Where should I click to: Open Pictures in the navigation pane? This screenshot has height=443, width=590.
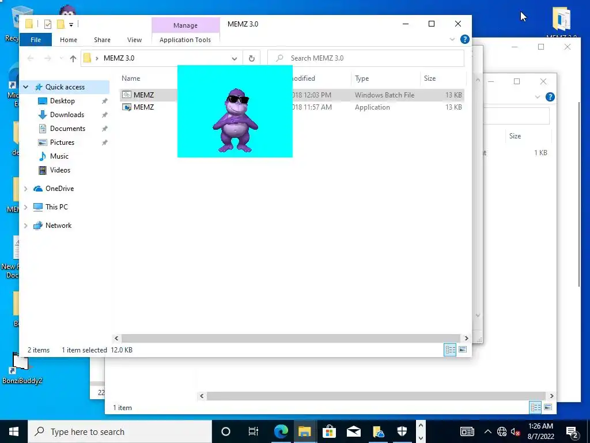coord(62,142)
